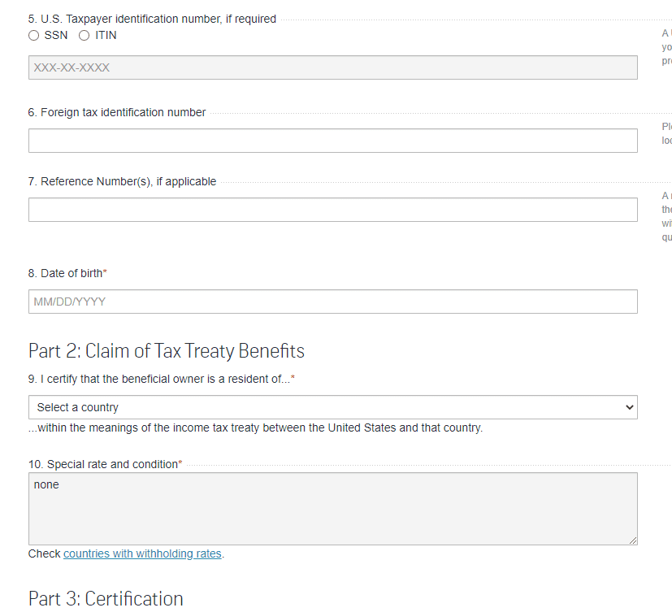Click the Special rate and condition label
This screenshot has width=672, height=612.
[102, 464]
